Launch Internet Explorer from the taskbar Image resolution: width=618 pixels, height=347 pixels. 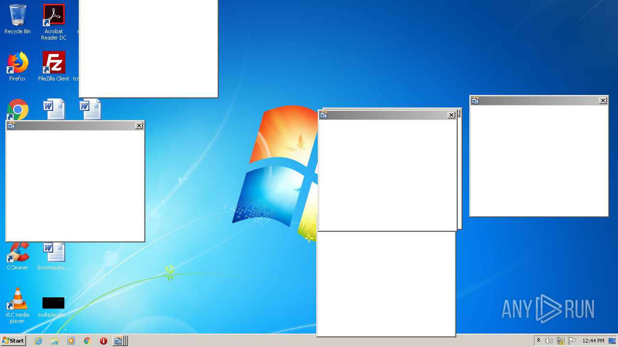coord(38,341)
